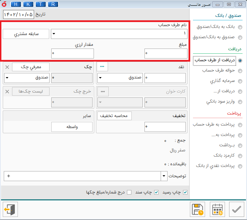Open the نقد صندوق dropdown
Viewport: 247px width, 220px height.
pos(100,78)
